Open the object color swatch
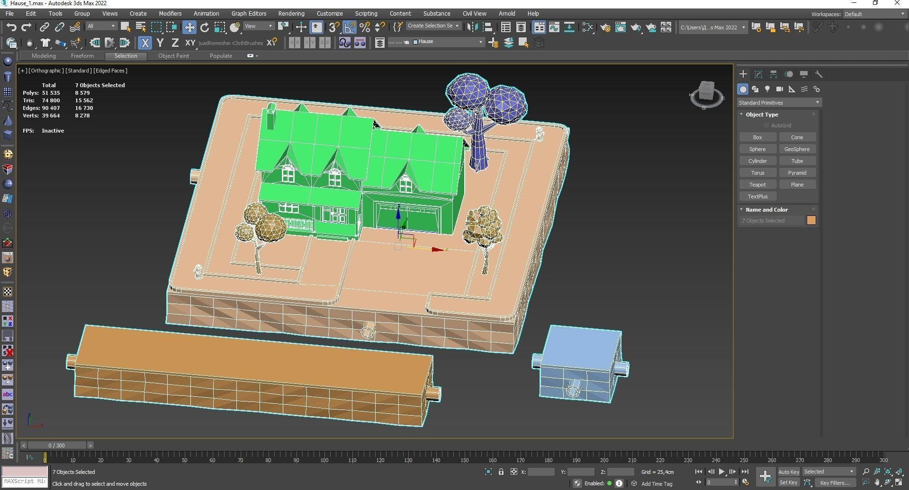909x490 pixels. pos(811,221)
